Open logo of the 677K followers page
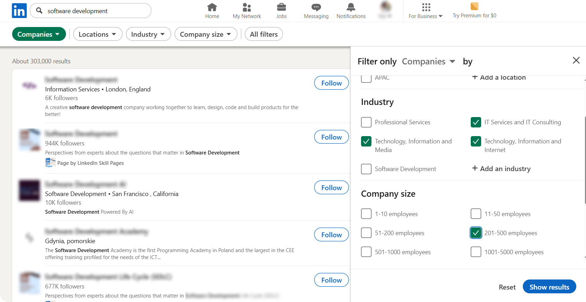Image resolution: width=586 pixels, height=302 pixels. [x=30, y=283]
